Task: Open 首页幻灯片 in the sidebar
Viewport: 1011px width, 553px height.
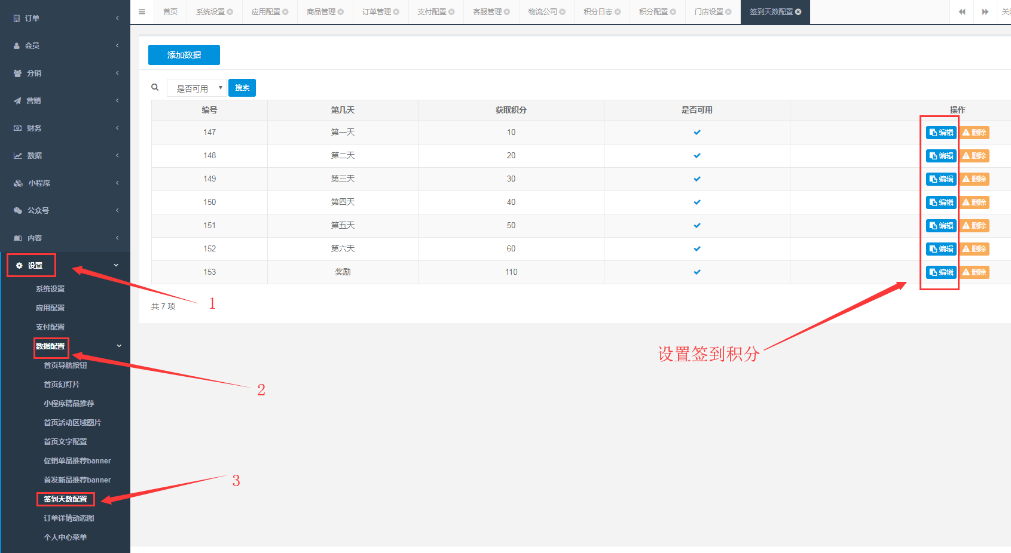Action: 62,385
